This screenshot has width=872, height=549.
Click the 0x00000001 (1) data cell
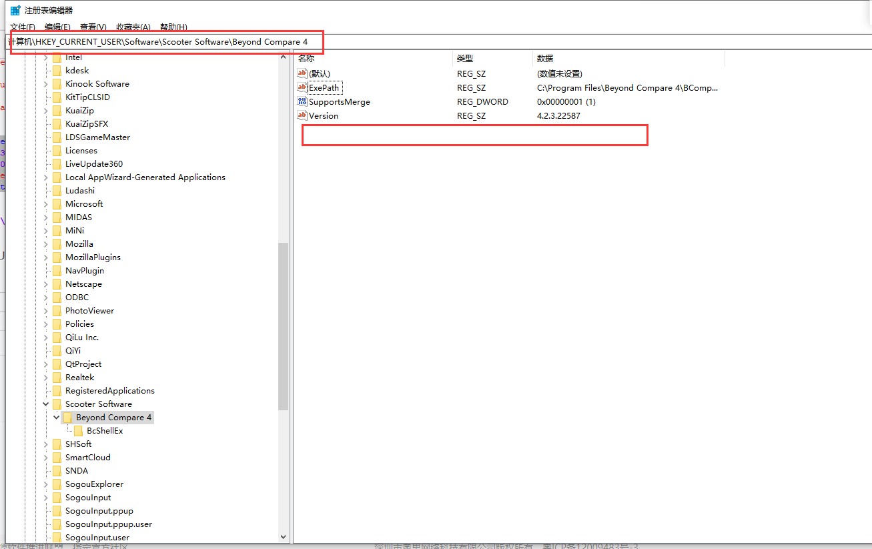(x=566, y=102)
